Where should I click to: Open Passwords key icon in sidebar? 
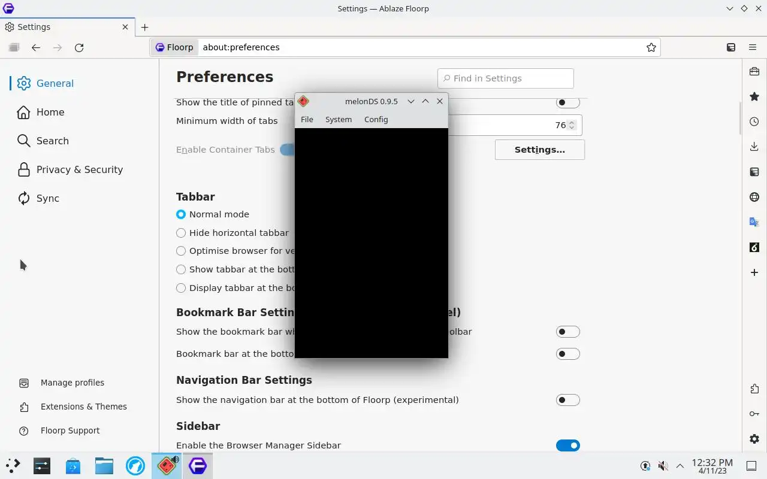(754, 414)
